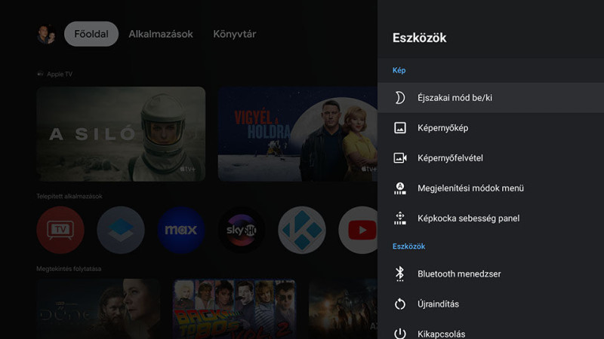Launch the Max app
This screenshot has width=604, height=339.
coord(181,230)
